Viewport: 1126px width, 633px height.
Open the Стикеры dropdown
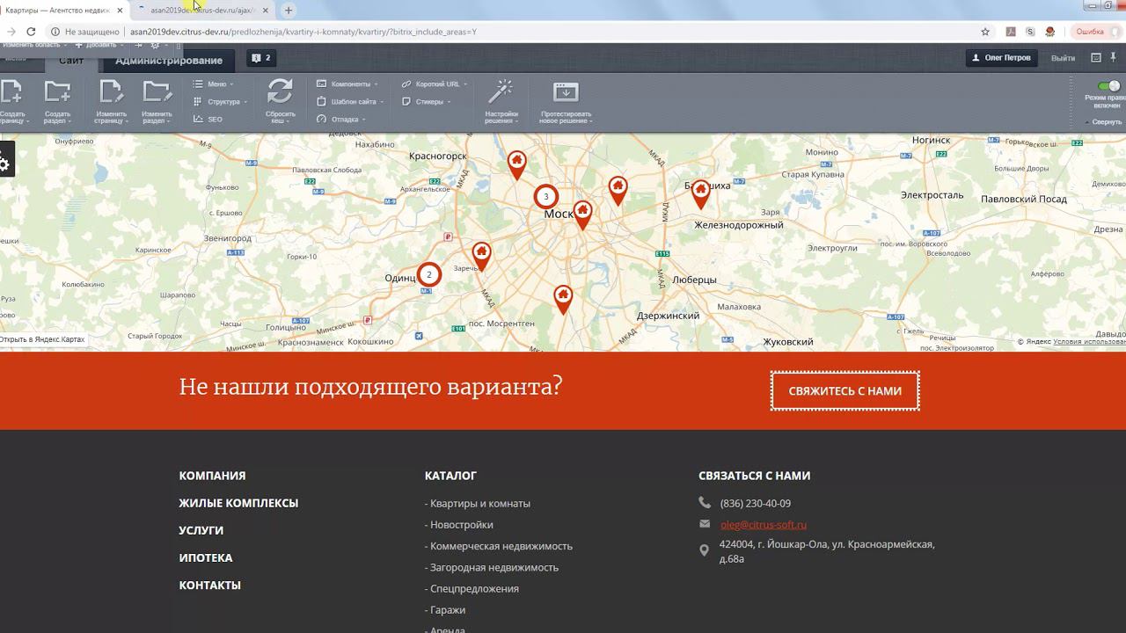point(427,101)
